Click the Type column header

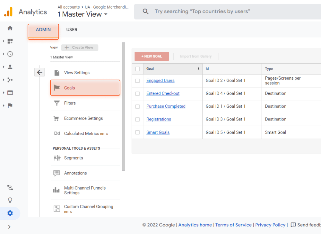291,69
